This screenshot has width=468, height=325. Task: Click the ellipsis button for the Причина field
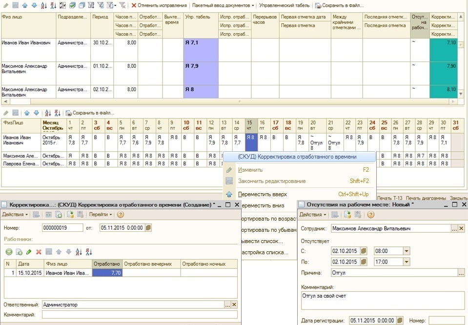461,273
